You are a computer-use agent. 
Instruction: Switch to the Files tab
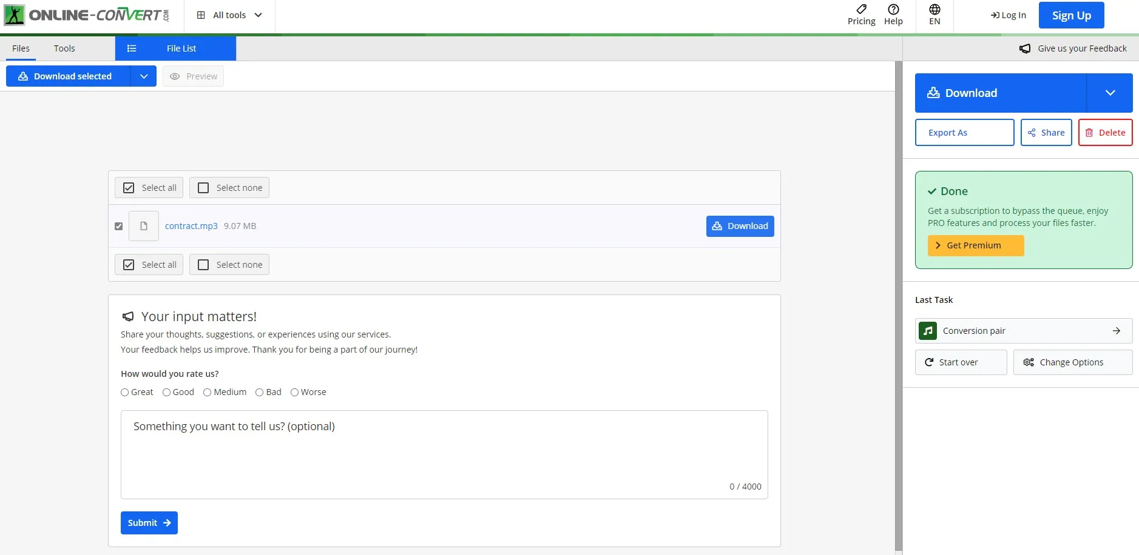pos(21,48)
